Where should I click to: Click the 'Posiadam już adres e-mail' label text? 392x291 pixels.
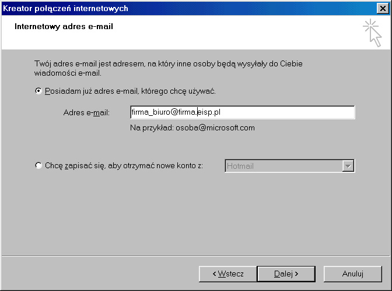click(130, 91)
